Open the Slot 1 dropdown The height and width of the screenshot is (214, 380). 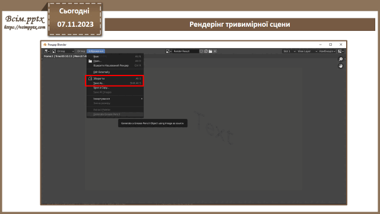pyautogui.click(x=289, y=51)
